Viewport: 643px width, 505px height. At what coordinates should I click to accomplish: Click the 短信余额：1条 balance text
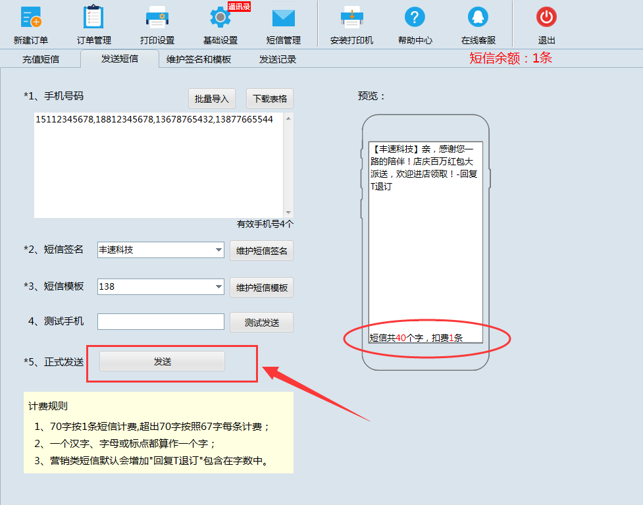(511, 58)
